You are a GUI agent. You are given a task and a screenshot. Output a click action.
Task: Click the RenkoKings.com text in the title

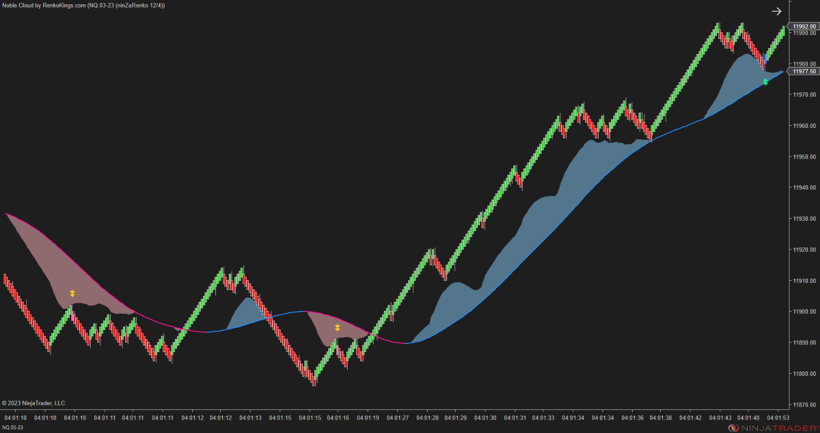pyautogui.click(x=65, y=4)
